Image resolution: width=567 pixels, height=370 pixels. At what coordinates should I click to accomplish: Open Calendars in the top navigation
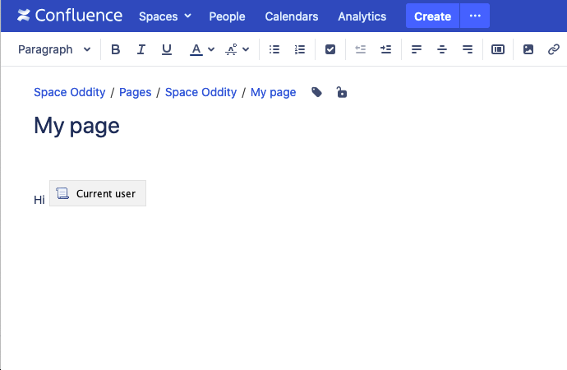292,16
